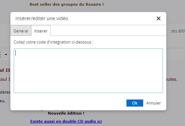Viewport: 185px width, 126px height.
Task: Close the Insérer/éditer une vidéo dialog
Action: (159, 18)
